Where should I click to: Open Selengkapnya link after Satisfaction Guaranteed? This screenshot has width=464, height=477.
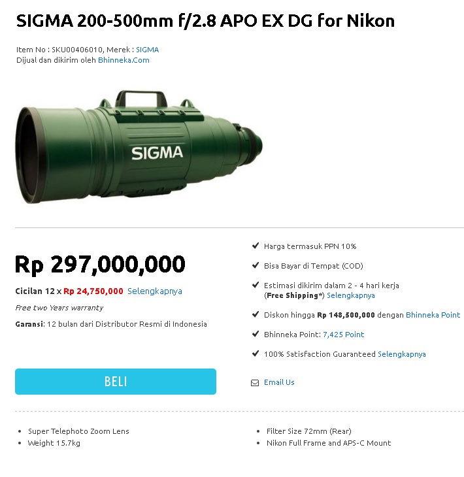tap(401, 354)
